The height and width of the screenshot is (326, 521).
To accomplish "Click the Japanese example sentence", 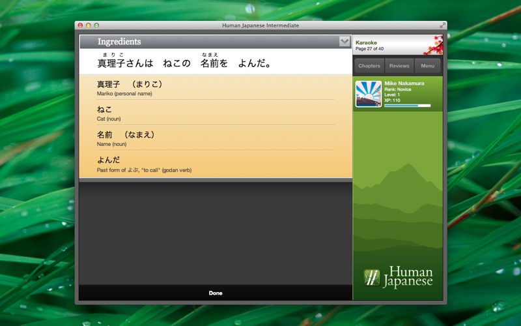I will [x=184, y=63].
